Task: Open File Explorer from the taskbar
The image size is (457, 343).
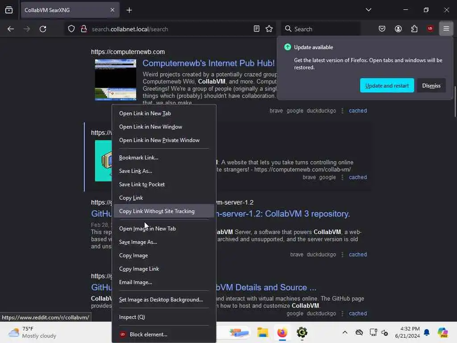Action: pos(262,332)
